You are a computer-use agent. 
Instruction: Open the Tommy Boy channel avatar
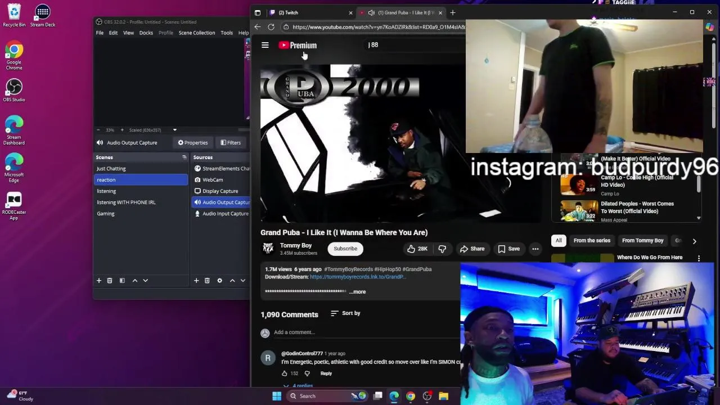[x=268, y=248]
